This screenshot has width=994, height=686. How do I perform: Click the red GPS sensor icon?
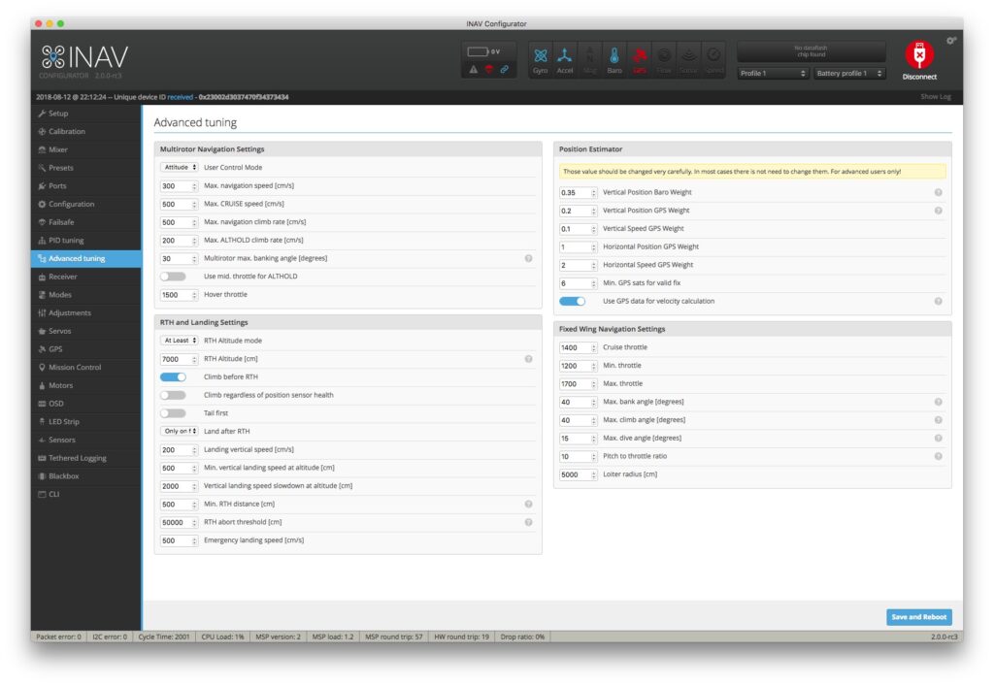[640, 59]
